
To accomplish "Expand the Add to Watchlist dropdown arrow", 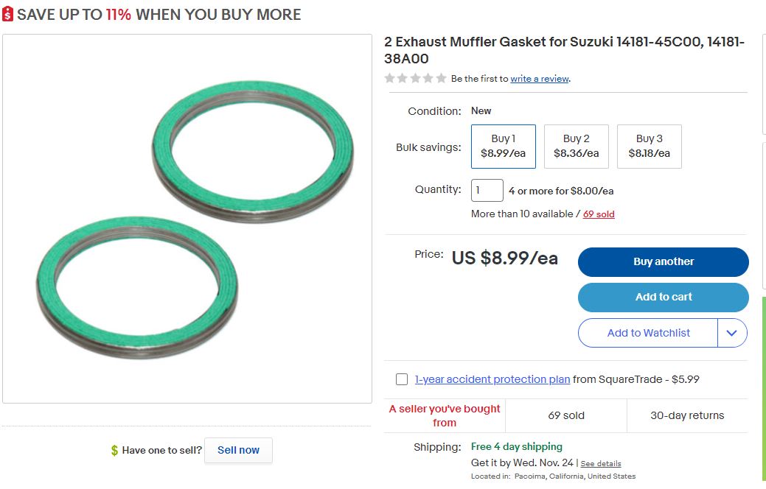I will 731,333.
